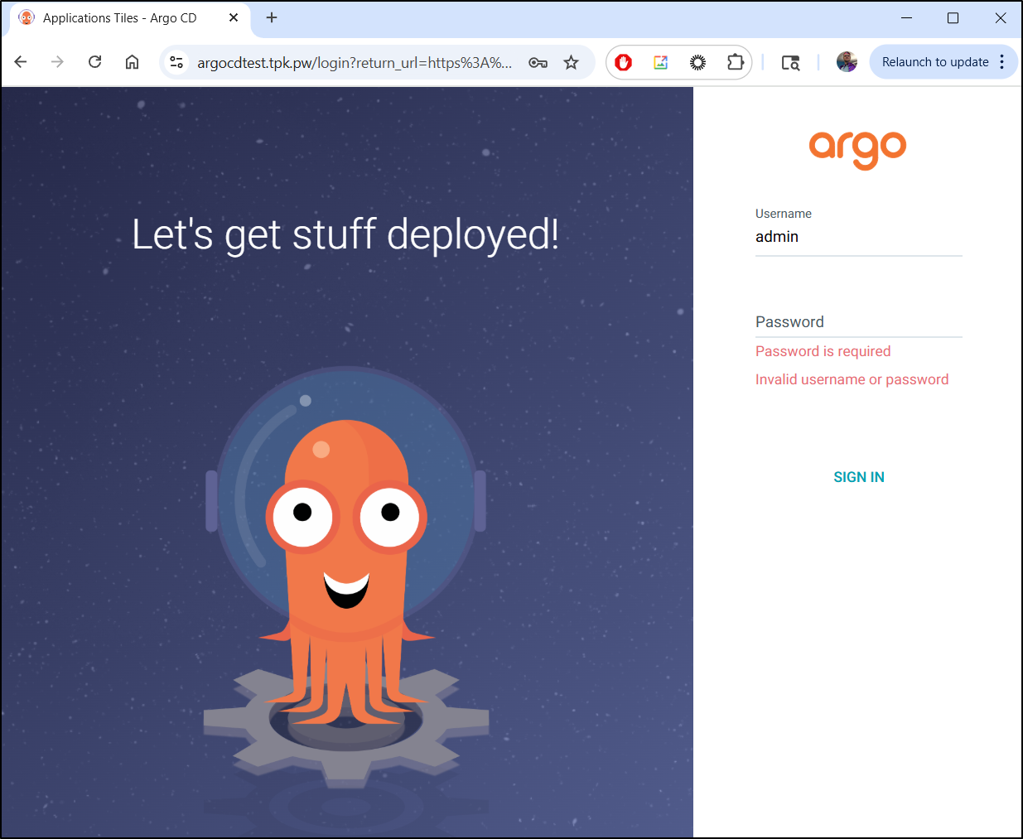Go back using the browser back arrow

coord(22,62)
